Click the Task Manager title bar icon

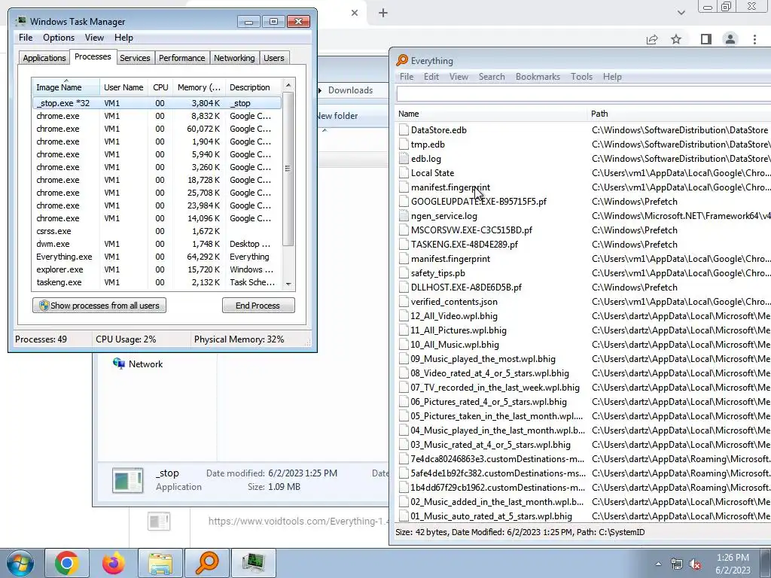pyautogui.click(x=20, y=22)
